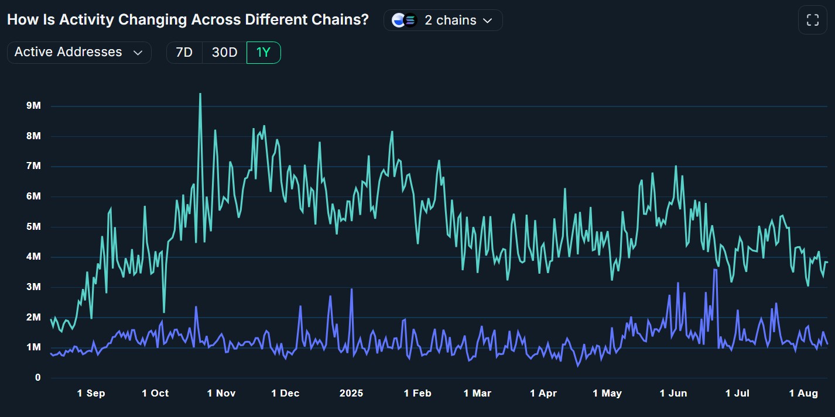835x417 pixels.
Task: Click the dropdown arrow beside Active Addresses
Action: 138,52
